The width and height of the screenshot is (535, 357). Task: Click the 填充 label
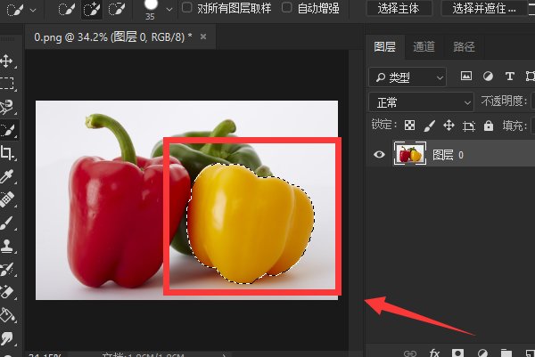click(x=514, y=126)
